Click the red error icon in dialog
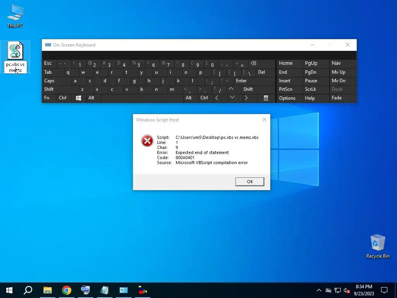This screenshot has width=397, height=298. point(147,141)
